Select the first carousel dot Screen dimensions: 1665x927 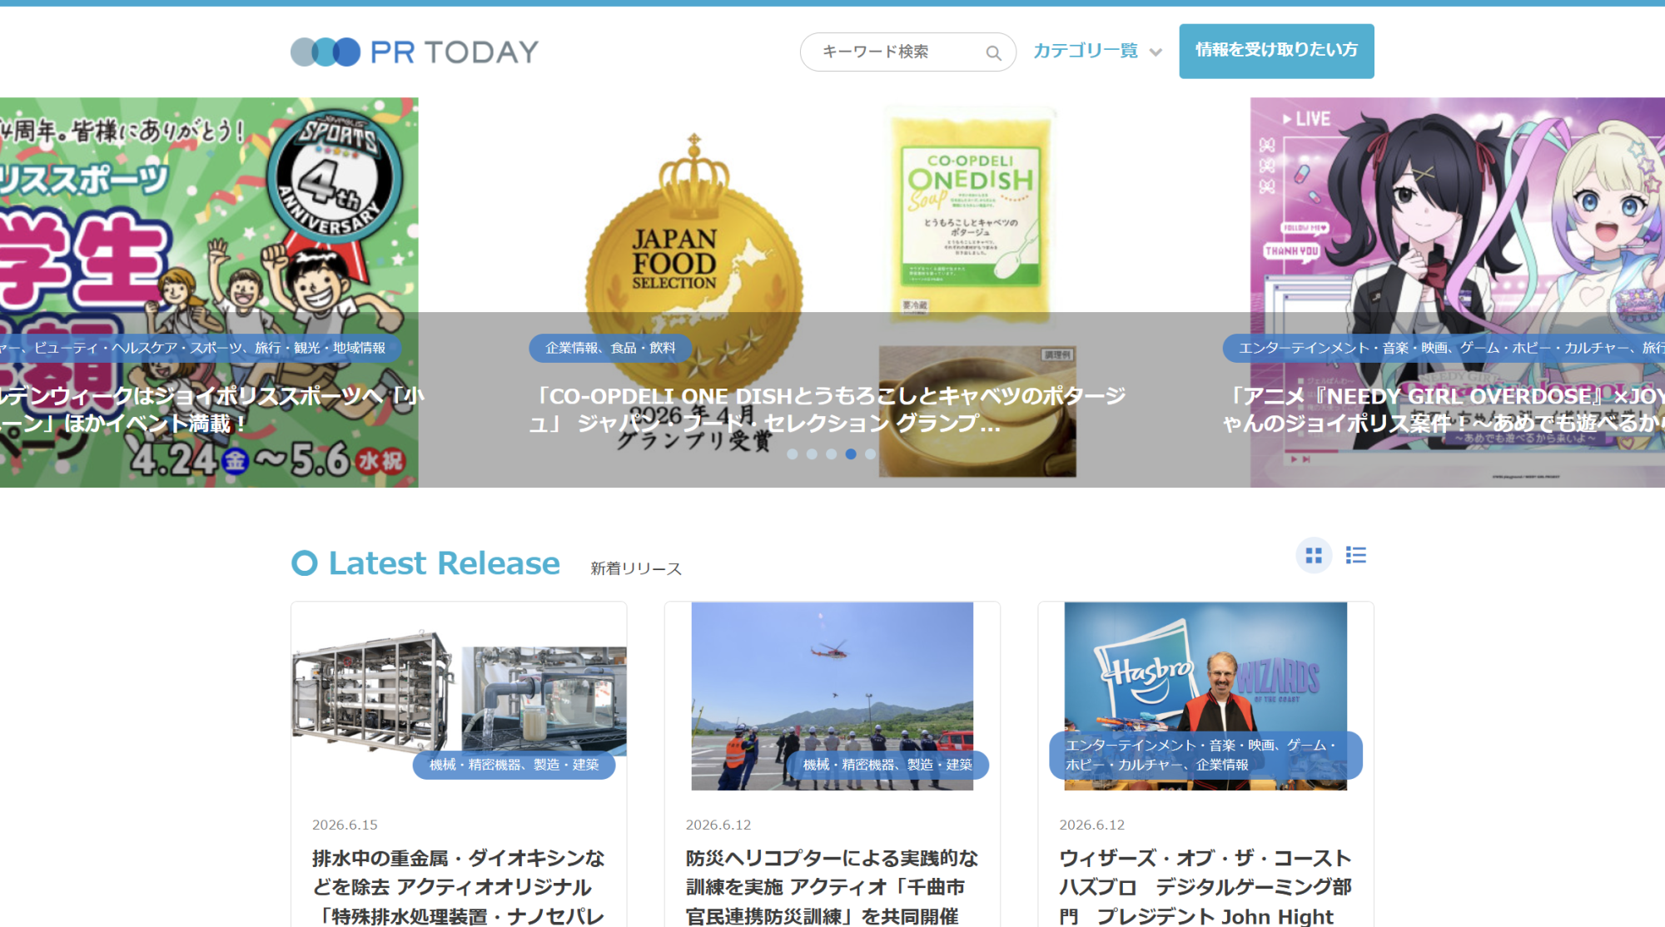click(793, 454)
